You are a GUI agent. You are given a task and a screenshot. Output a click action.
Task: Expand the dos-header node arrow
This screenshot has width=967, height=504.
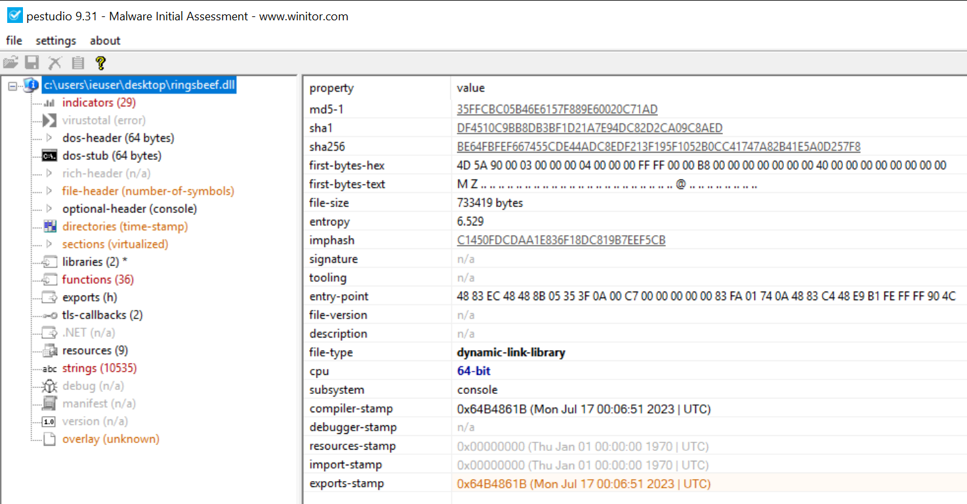point(49,138)
